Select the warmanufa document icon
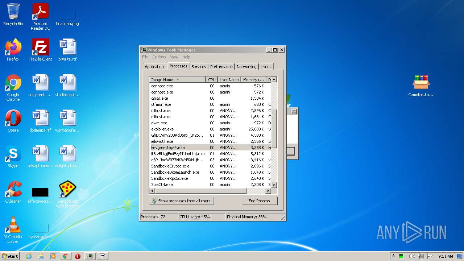464x261 pixels. [x=67, y=121]
